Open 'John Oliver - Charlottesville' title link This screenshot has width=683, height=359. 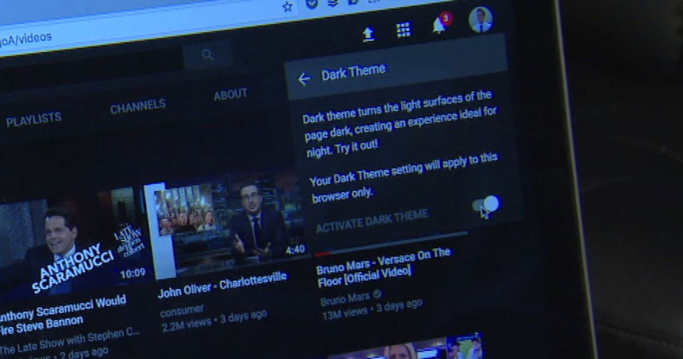point(222,285)
